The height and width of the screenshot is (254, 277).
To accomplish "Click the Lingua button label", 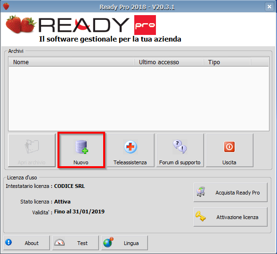I will 131,244.
